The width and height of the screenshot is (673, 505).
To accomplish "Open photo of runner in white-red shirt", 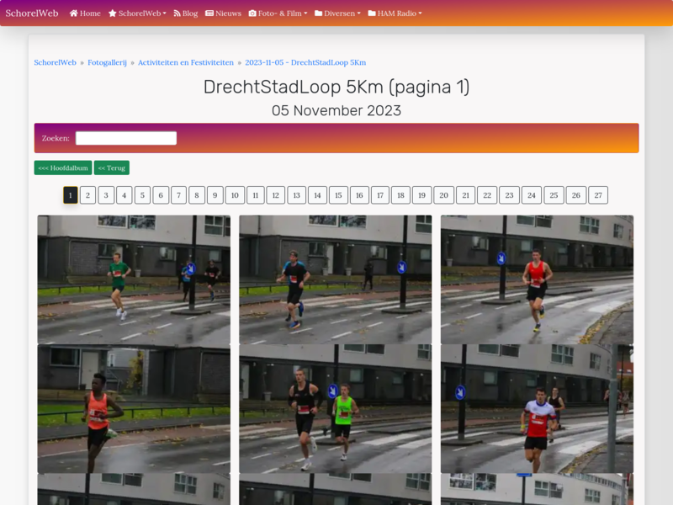I will (537, 409).
